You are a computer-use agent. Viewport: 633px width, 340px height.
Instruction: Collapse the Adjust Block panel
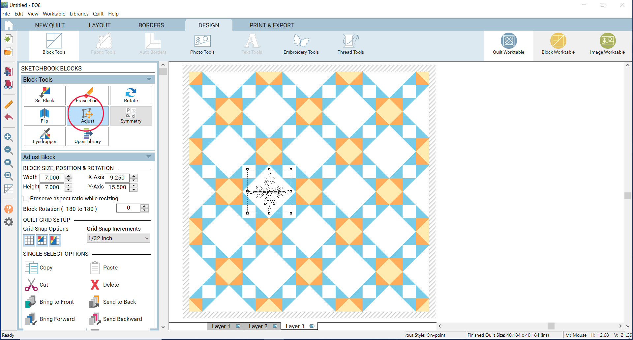(x=149, y=157)
